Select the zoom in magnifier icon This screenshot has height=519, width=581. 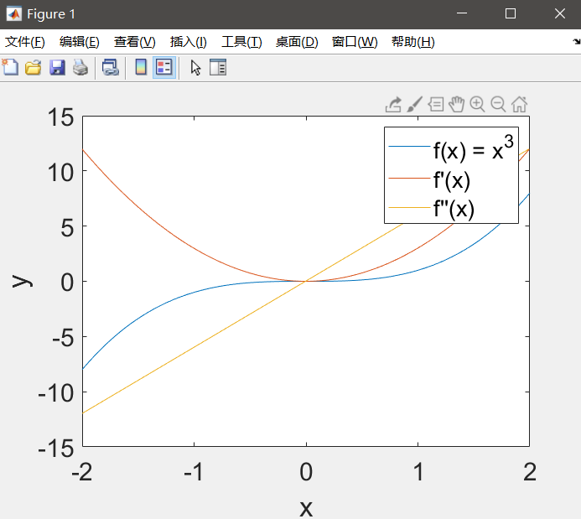coord(478,104)
